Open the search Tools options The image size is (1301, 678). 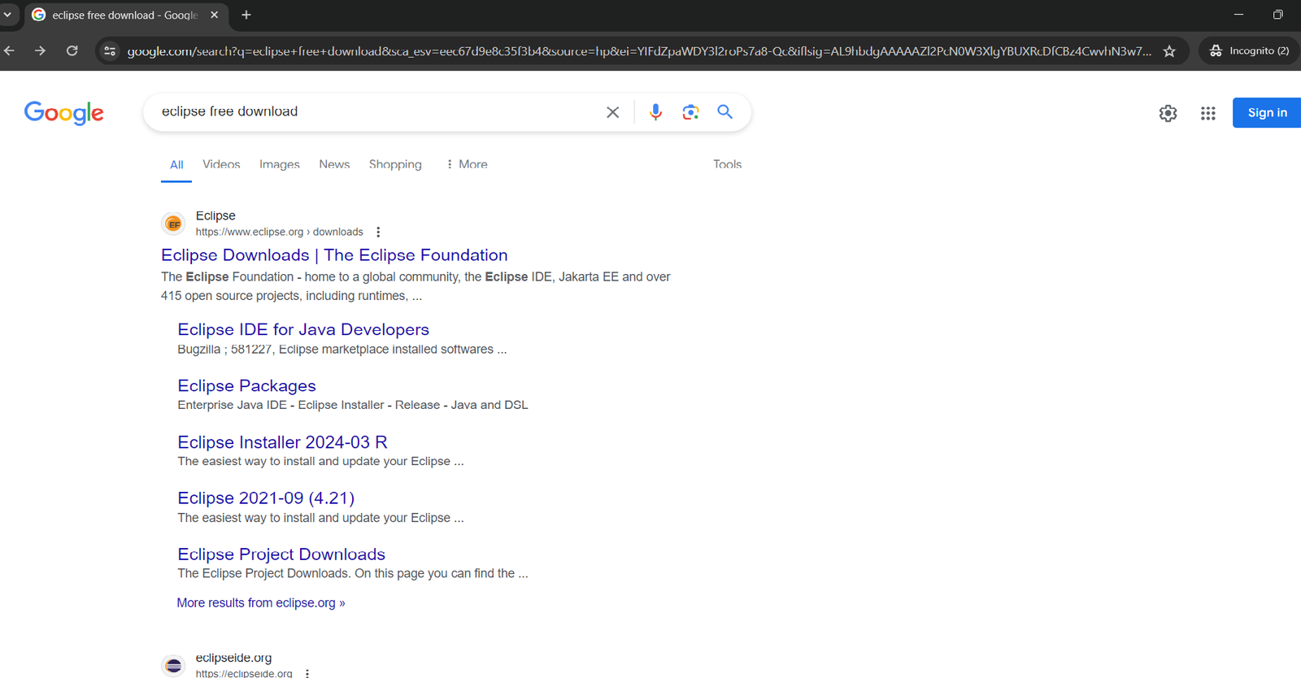click(x=727, y=164)
